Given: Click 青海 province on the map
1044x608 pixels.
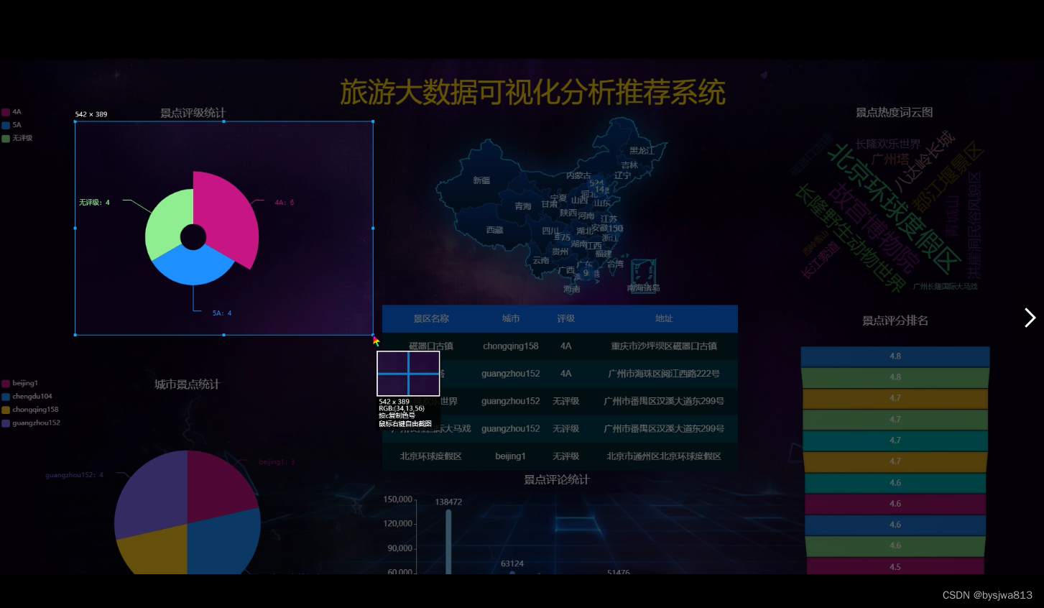Looking at the screenshot, I should click(x=523, y=206).
